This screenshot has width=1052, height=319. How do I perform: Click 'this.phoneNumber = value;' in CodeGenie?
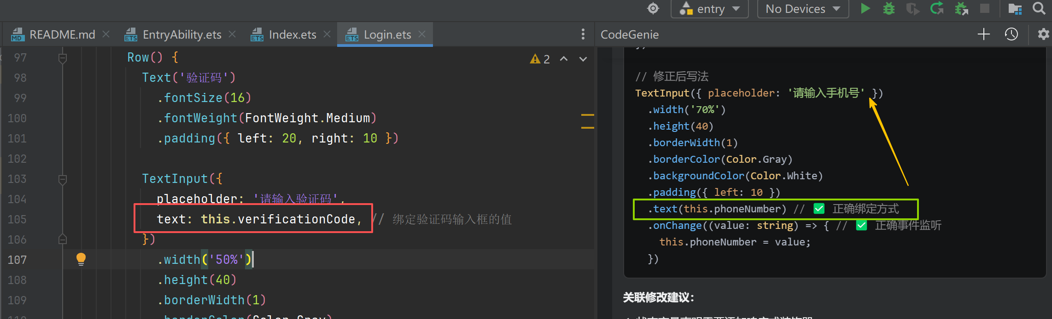tap(735, 242)
